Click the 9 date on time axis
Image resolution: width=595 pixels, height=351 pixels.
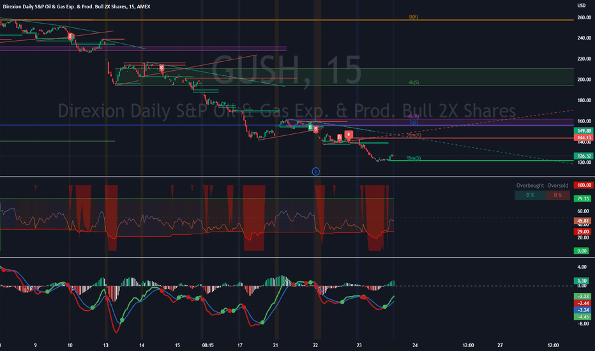pyautogui.click(x=35, y=345)
